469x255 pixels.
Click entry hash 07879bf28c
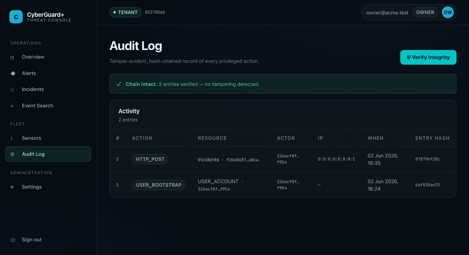(428, 159)
